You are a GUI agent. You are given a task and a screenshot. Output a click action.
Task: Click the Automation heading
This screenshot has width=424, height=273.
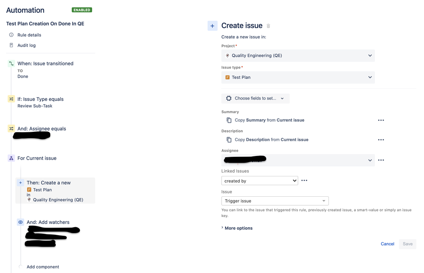click(25, 10)
